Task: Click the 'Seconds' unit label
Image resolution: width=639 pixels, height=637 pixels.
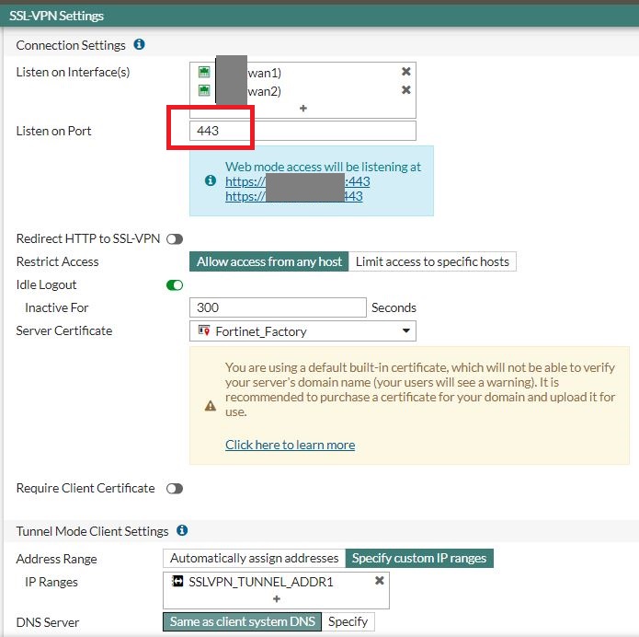Action: [x=394, y=307]
